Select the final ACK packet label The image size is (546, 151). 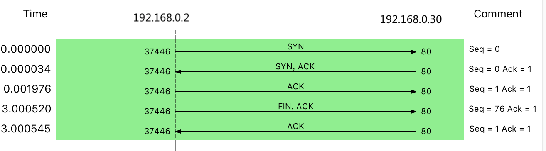(295, 126)
